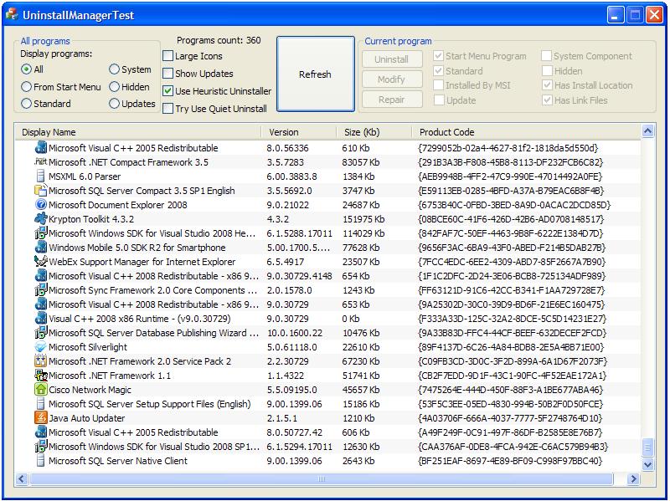The width and height of the screenshot is (670, 501).
Task: Click version cell '1.1.4322'
Action: 286,376
